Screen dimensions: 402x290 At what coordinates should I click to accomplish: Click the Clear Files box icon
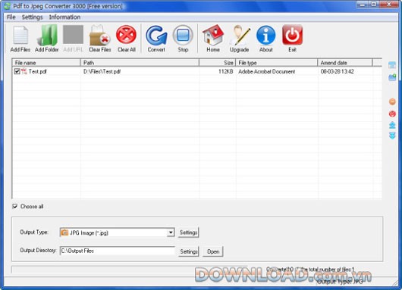coord(99,35)
